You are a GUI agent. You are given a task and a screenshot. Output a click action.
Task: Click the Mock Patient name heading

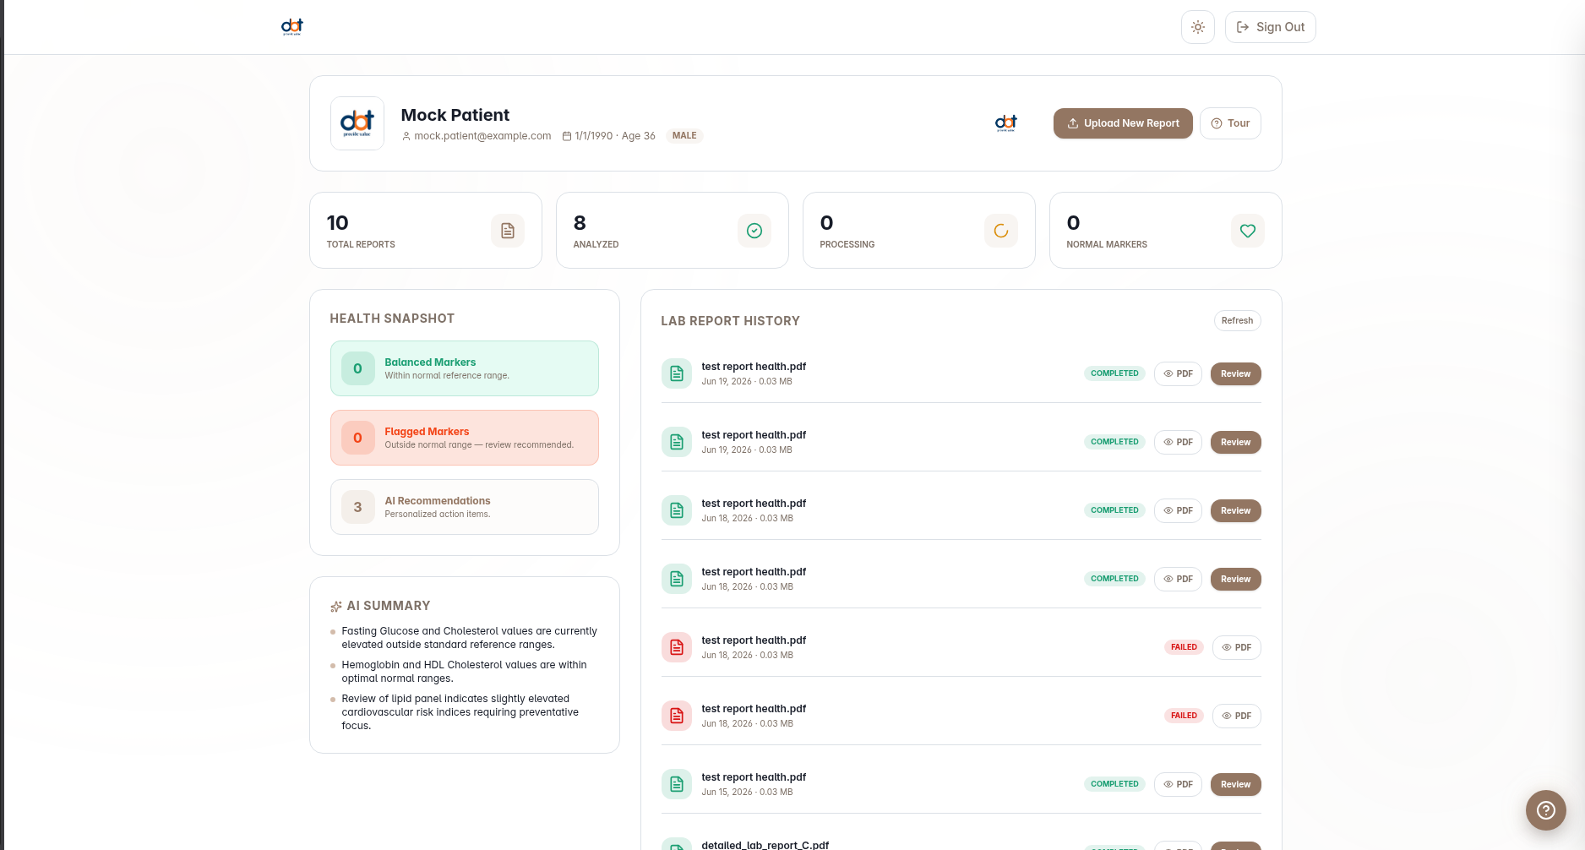click(x=455, y=115)
